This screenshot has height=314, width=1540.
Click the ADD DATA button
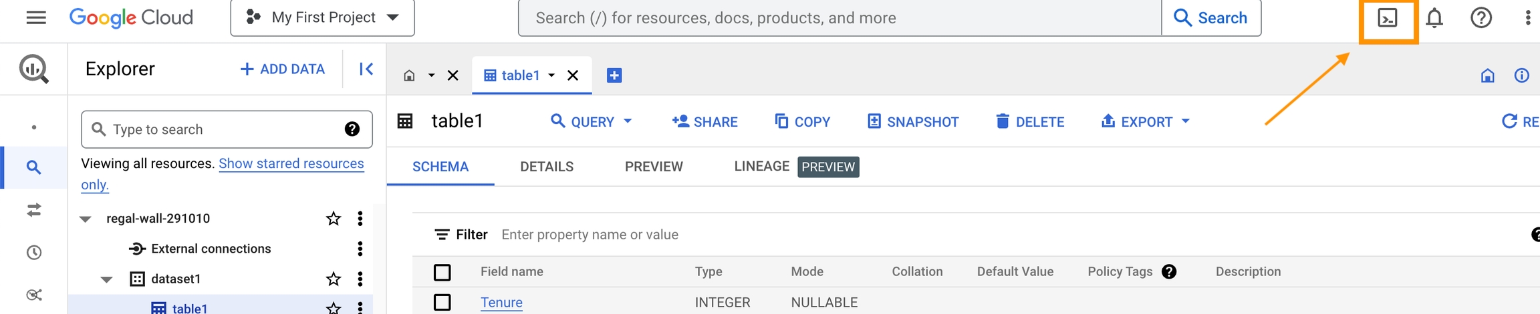tap(283, 69)
